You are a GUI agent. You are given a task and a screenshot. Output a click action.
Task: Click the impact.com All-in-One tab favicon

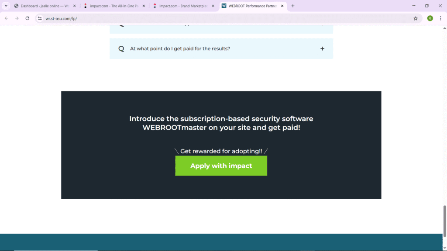pos(85,6)
